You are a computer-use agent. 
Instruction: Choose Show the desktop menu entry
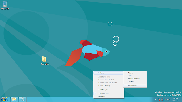click(108, 86)
